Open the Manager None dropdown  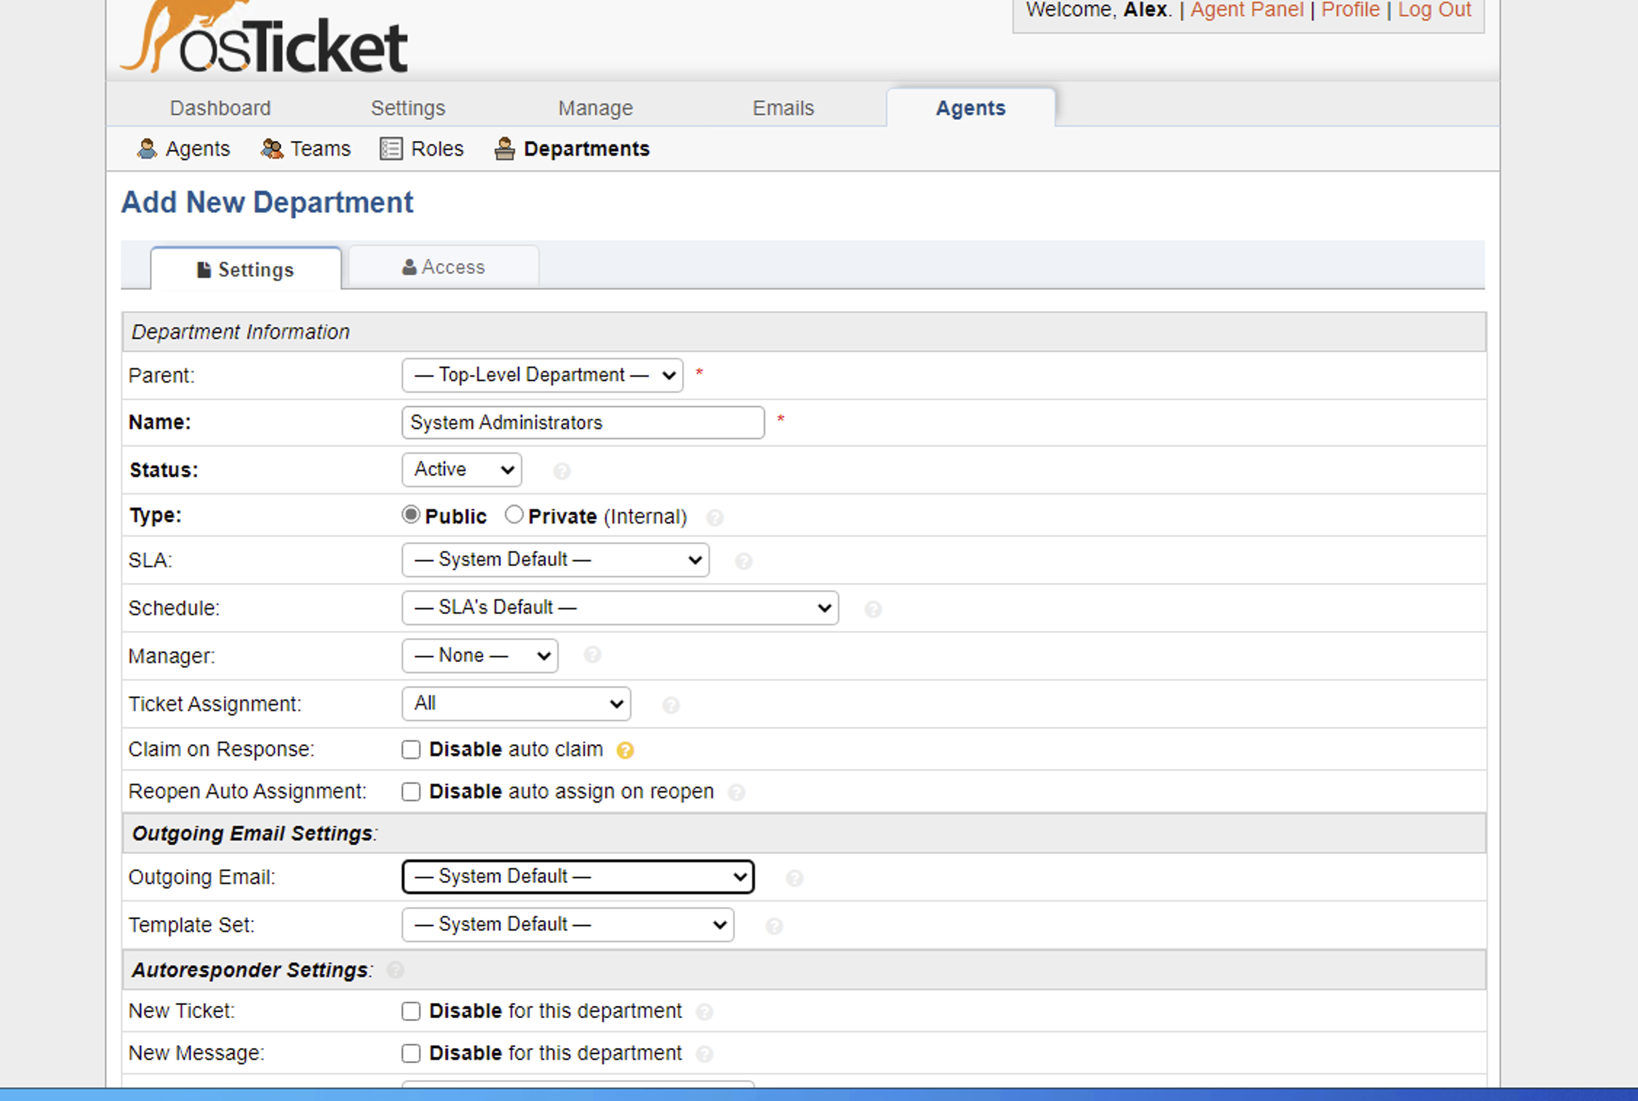tap(479, 656)
